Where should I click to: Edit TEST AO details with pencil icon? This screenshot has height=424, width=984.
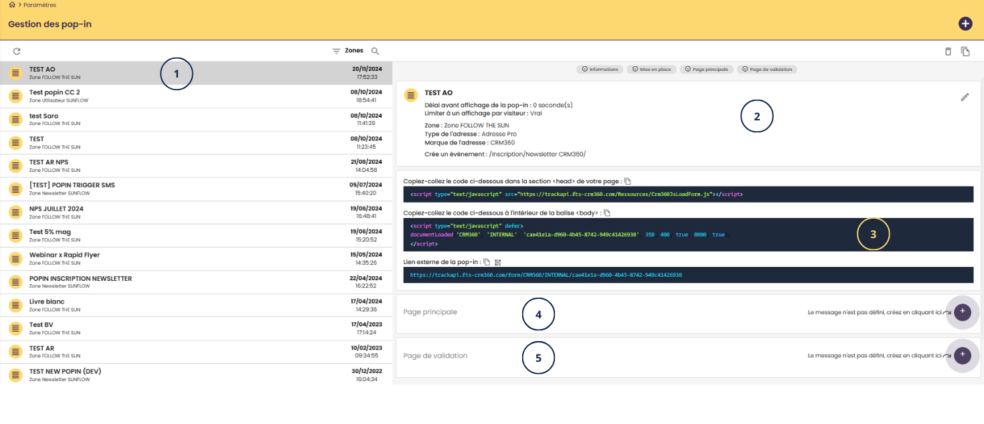(x=965, y=97)
